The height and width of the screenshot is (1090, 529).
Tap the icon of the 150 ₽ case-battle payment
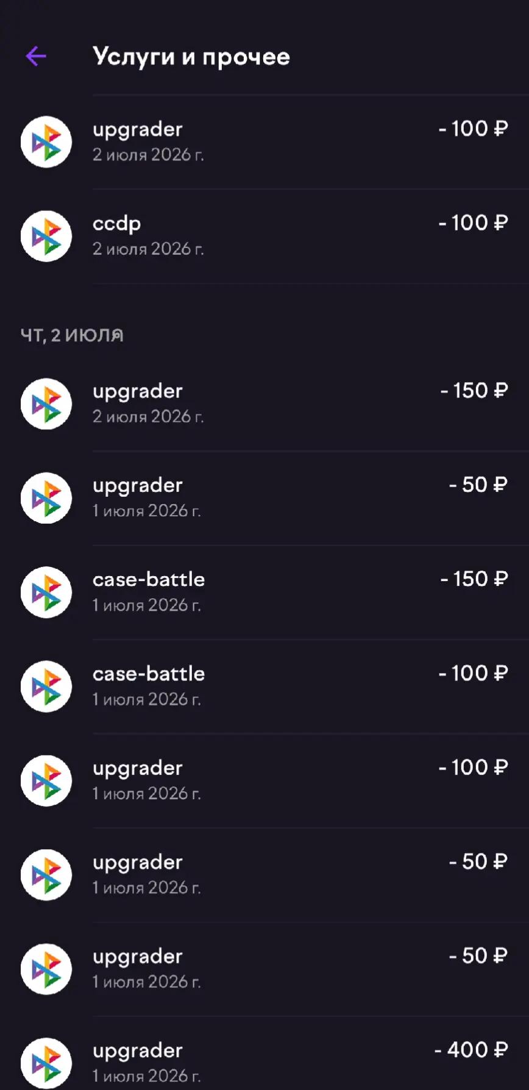[46, 593]
